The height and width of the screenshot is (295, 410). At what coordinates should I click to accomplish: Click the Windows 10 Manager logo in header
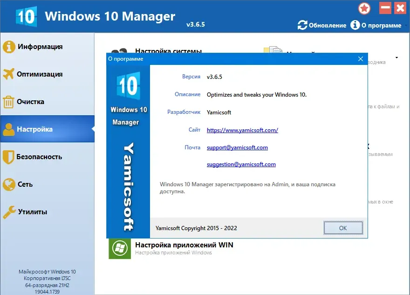[26, 16]
